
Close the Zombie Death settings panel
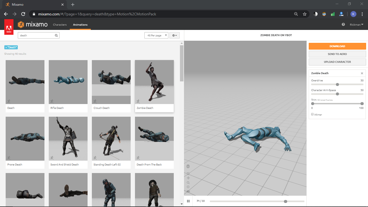tap(362, 73)
